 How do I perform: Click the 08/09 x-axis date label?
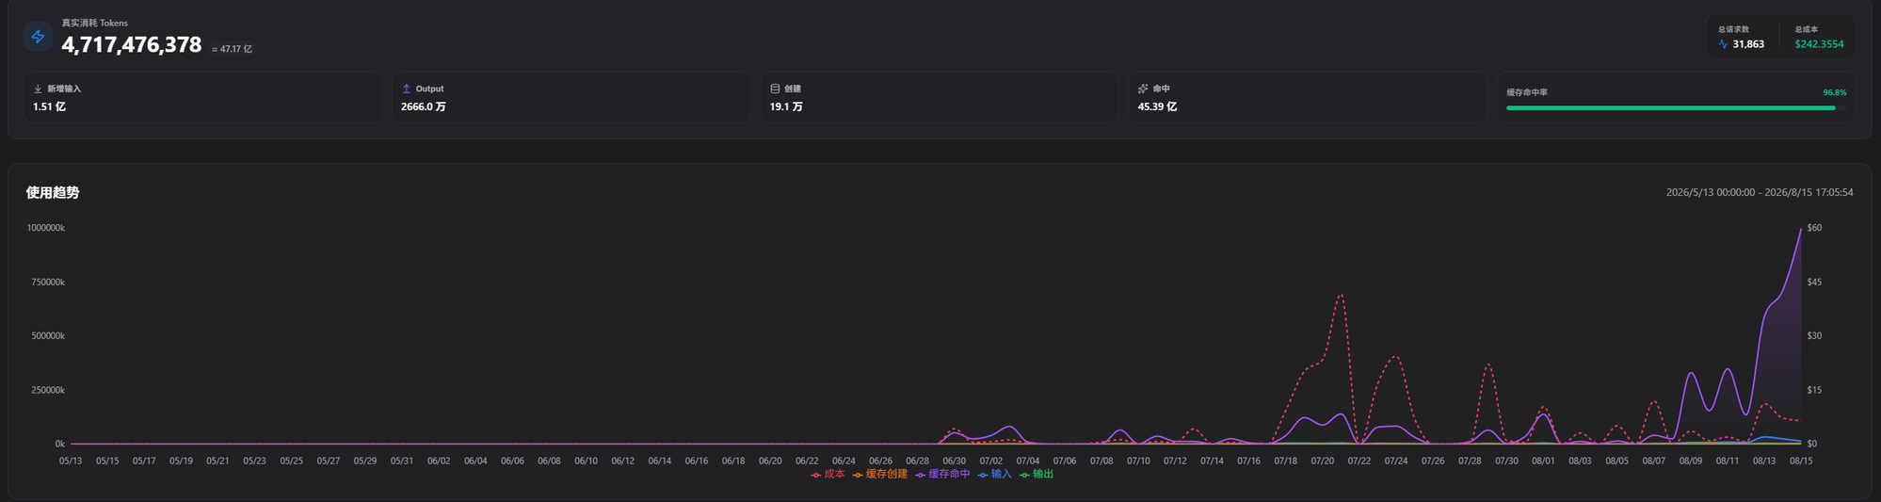tap(1691, 462)
